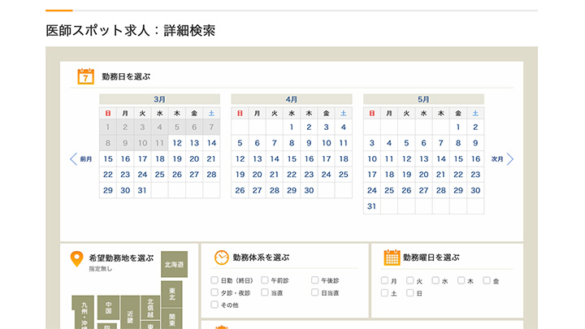Check the 日勤（終日） checkbox
This screenshot has height=329, width=585.
click(x=214, y=280)
